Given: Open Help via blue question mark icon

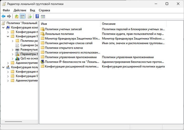Looking at the screenshot, I should click(37, 16).
